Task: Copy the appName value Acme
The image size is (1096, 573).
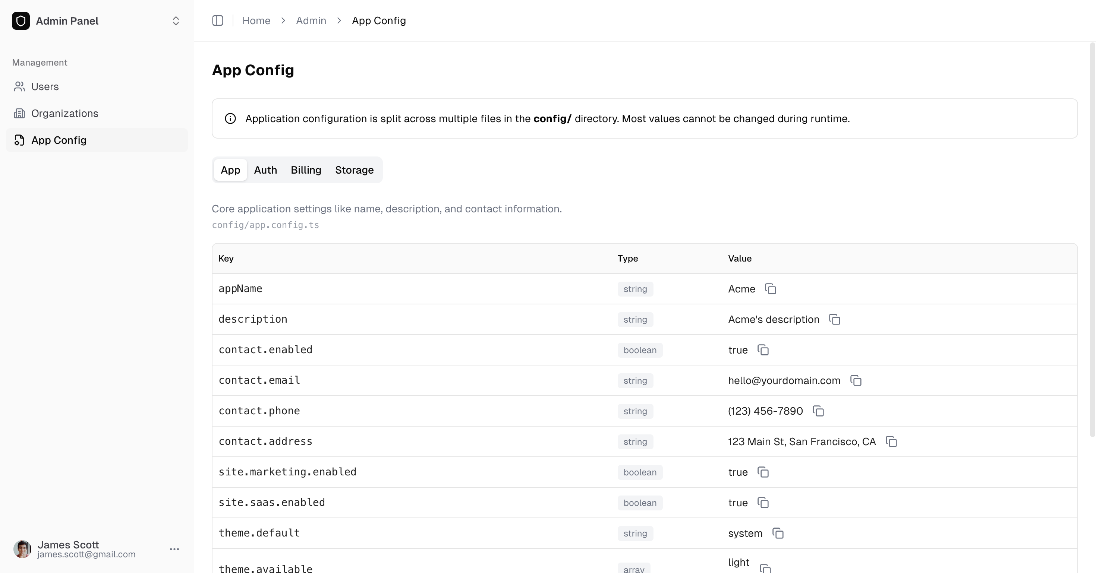Action: click(x=770, y=289)
